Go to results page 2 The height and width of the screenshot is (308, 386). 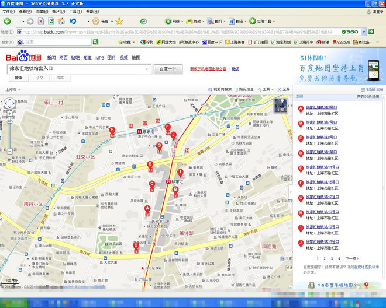(x=325, y=258)
